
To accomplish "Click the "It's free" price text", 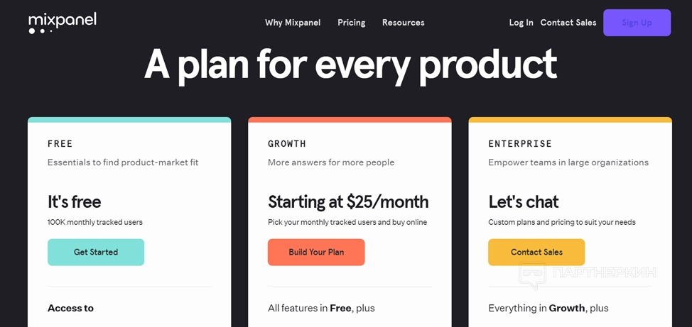I will click(75, 201).
